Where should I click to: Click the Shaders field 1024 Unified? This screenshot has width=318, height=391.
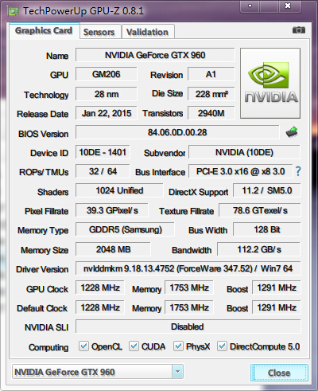tap(119, 190)
